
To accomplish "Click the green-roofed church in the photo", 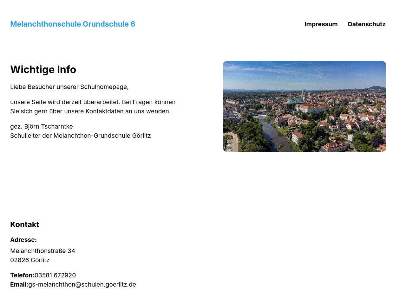I will click(x=296, y=101).
